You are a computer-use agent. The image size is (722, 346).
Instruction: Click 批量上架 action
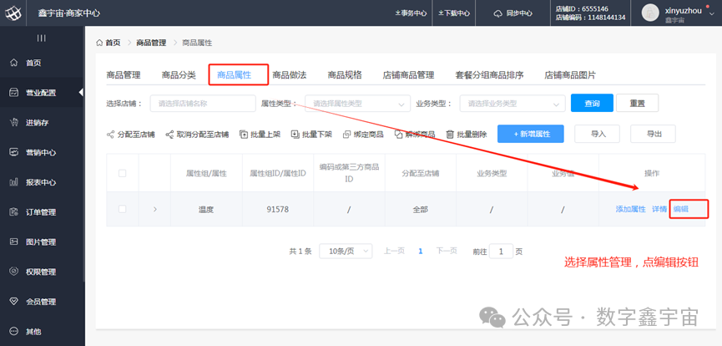click(x=260, y=135)
